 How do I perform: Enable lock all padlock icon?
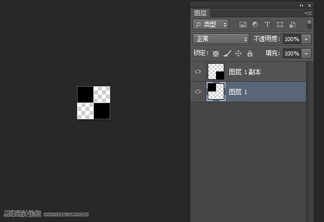tap(250, 53)
